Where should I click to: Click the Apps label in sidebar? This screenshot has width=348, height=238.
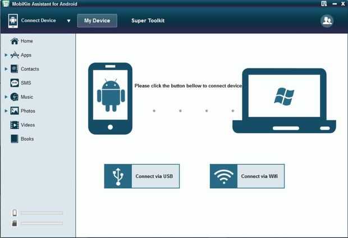(x=26, y=55)
